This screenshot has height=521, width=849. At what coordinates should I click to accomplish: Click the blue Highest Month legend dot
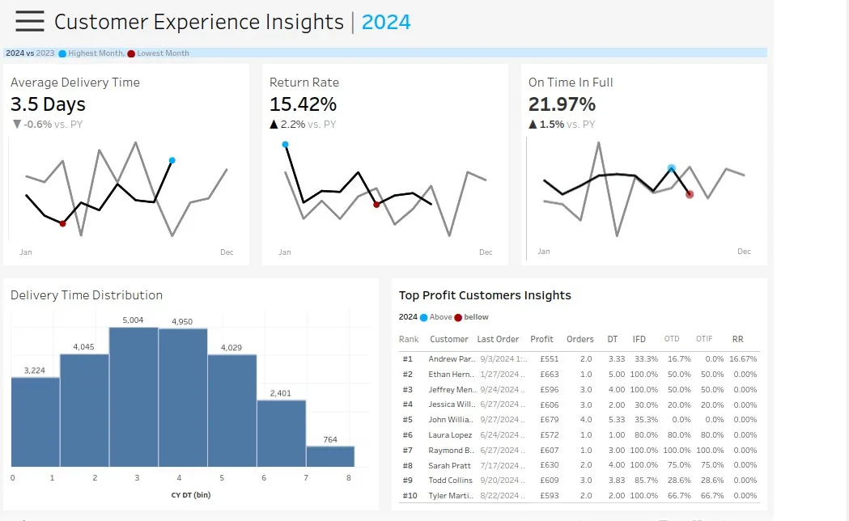tap(62, 53)
